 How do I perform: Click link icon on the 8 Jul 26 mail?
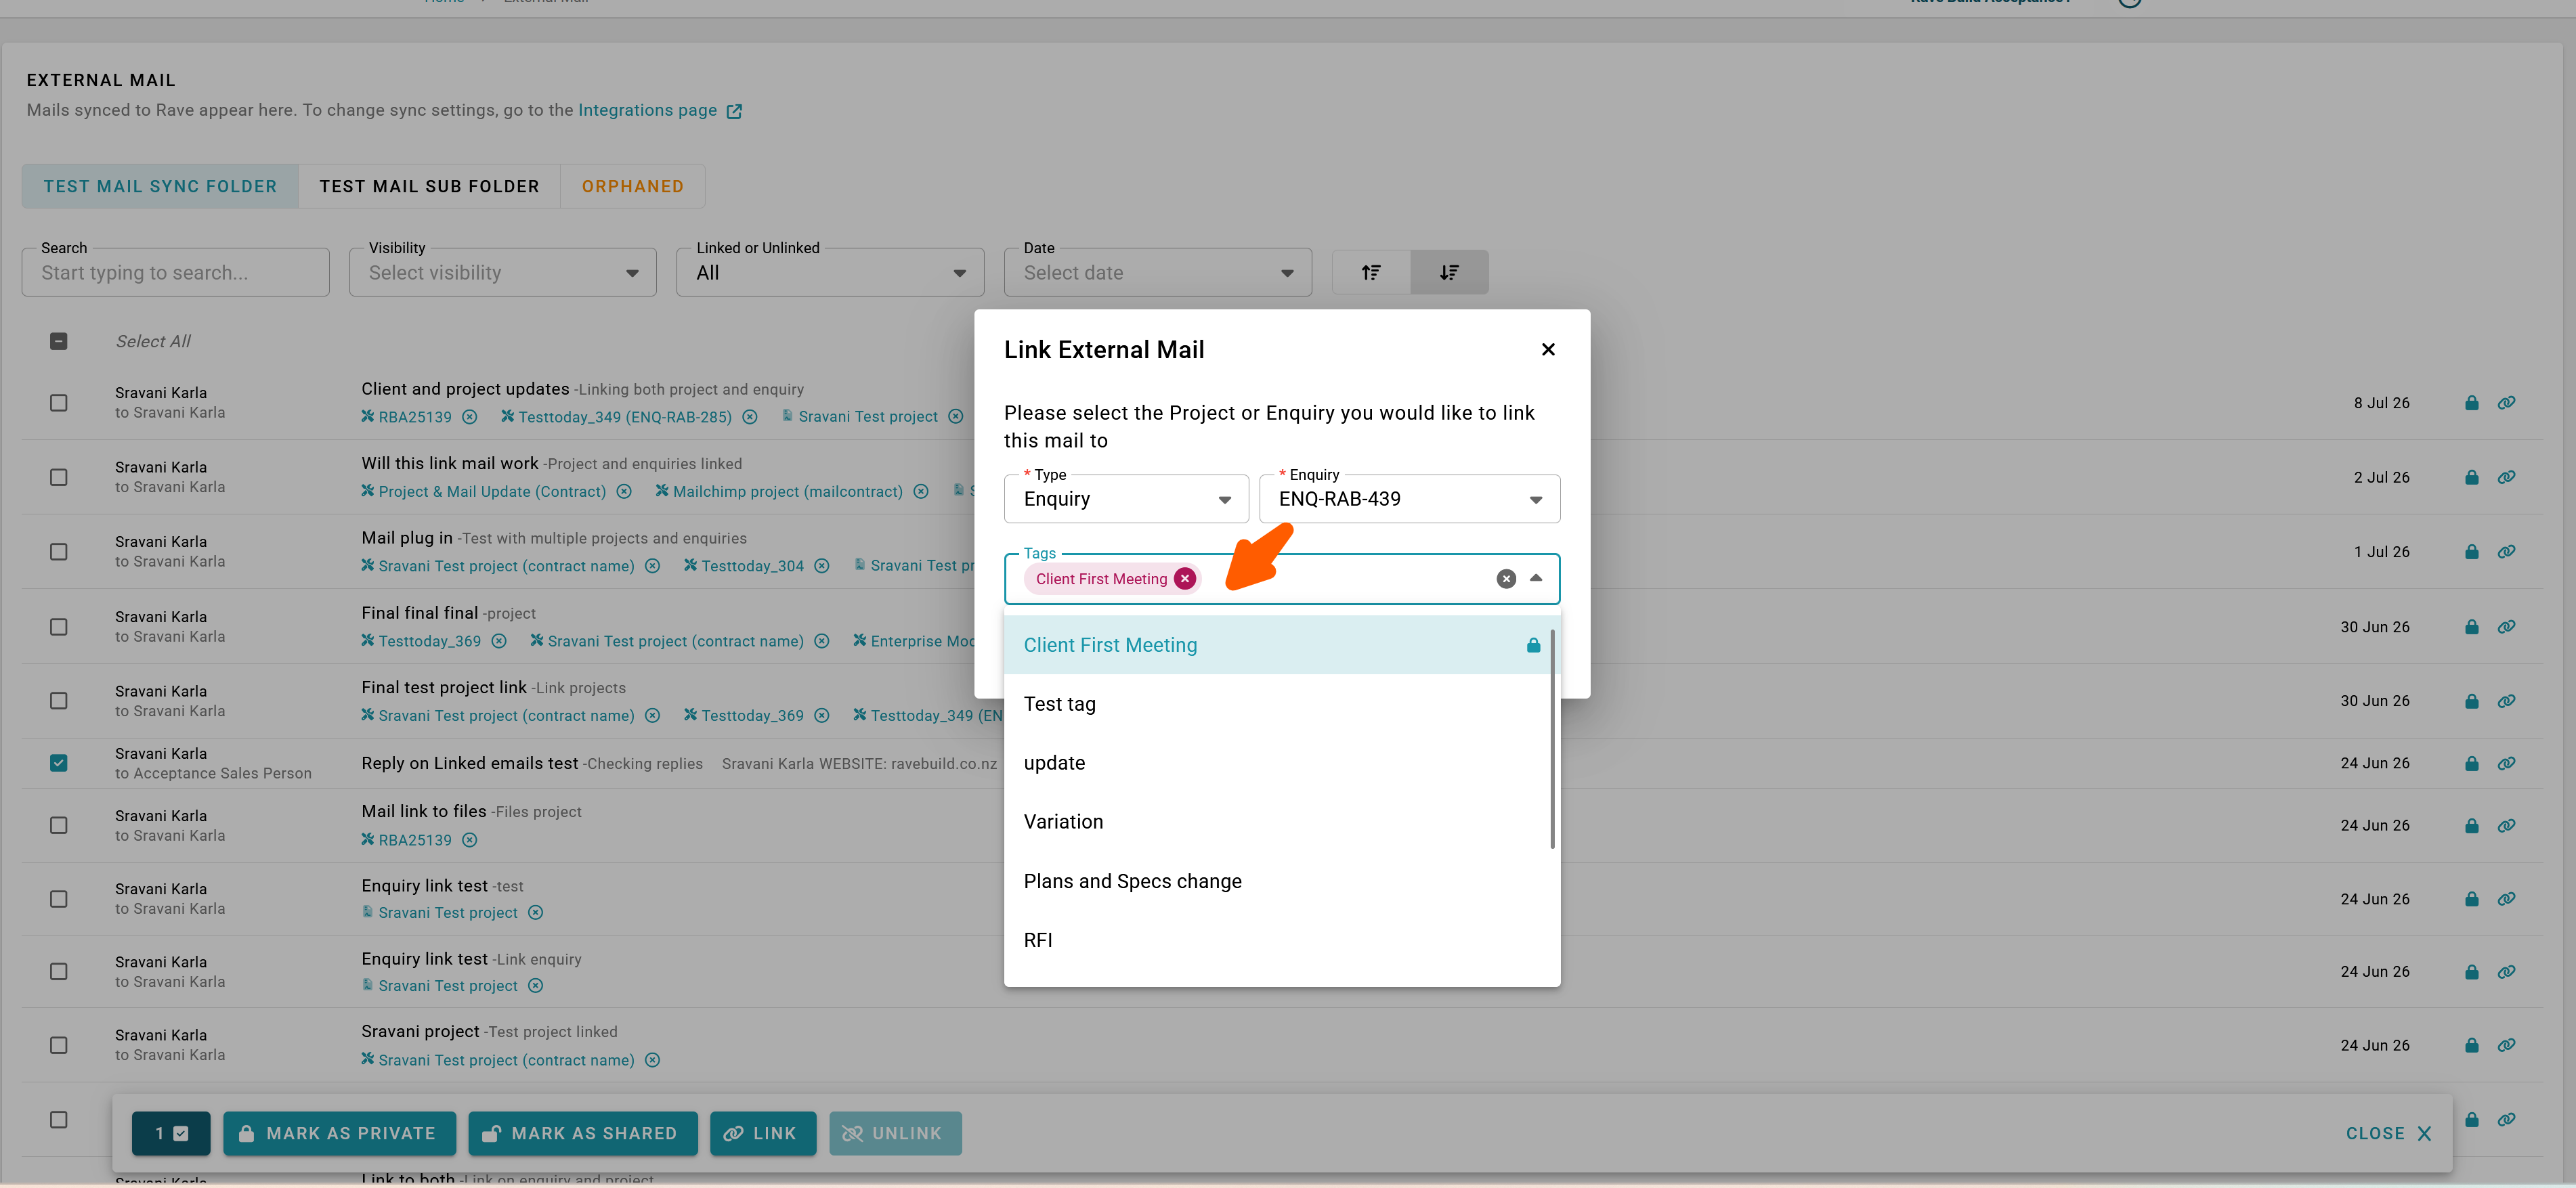tap(2506, 403)
